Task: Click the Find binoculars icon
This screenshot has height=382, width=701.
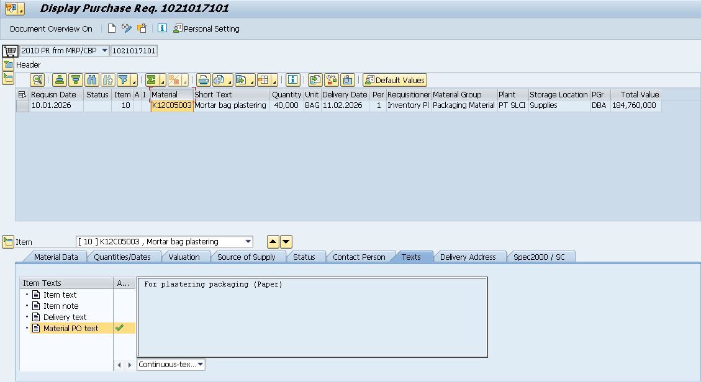Action: click(92, 80)
